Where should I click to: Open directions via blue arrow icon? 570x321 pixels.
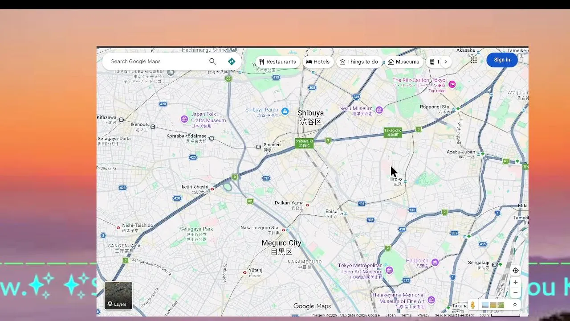(232, 62)
